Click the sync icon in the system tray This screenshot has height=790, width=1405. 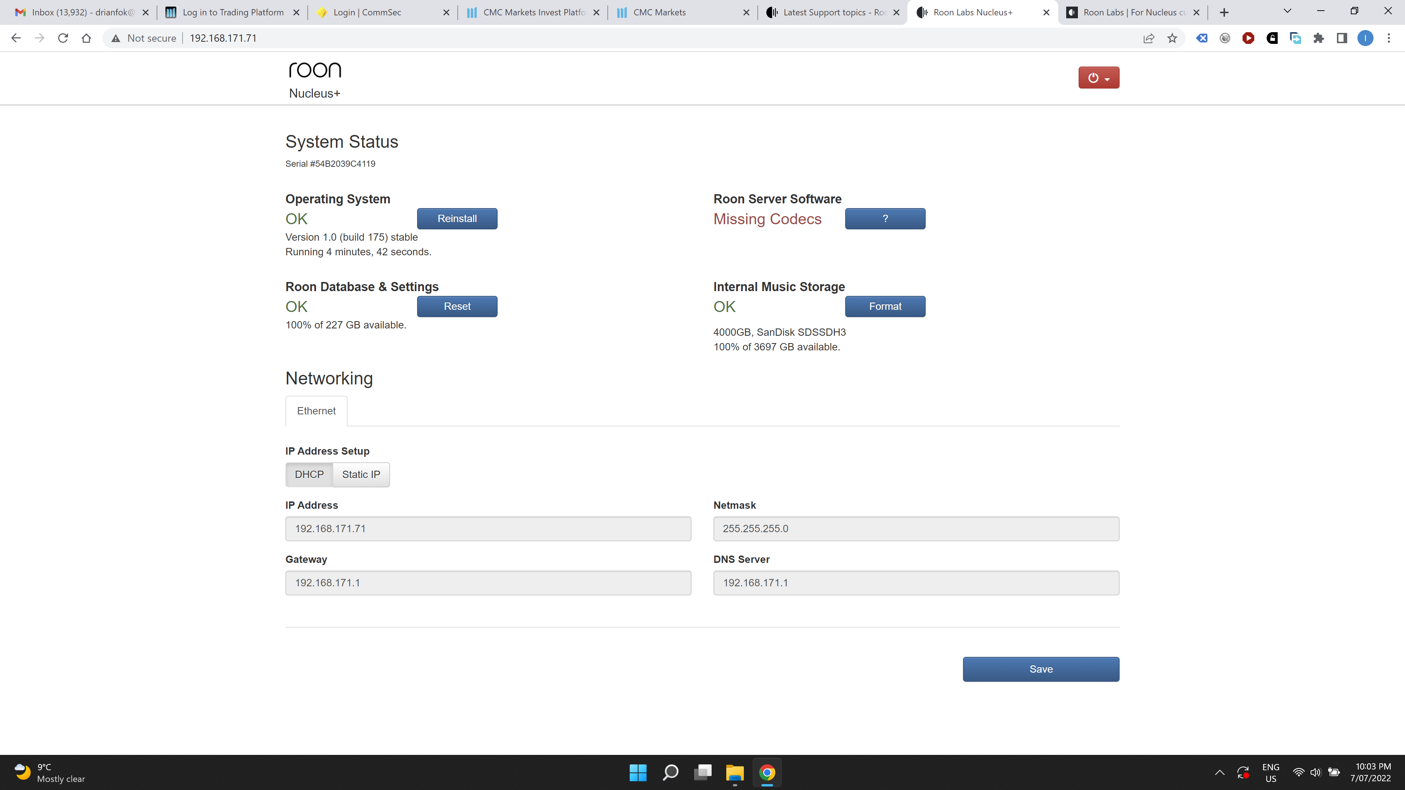coord(1243,772)
